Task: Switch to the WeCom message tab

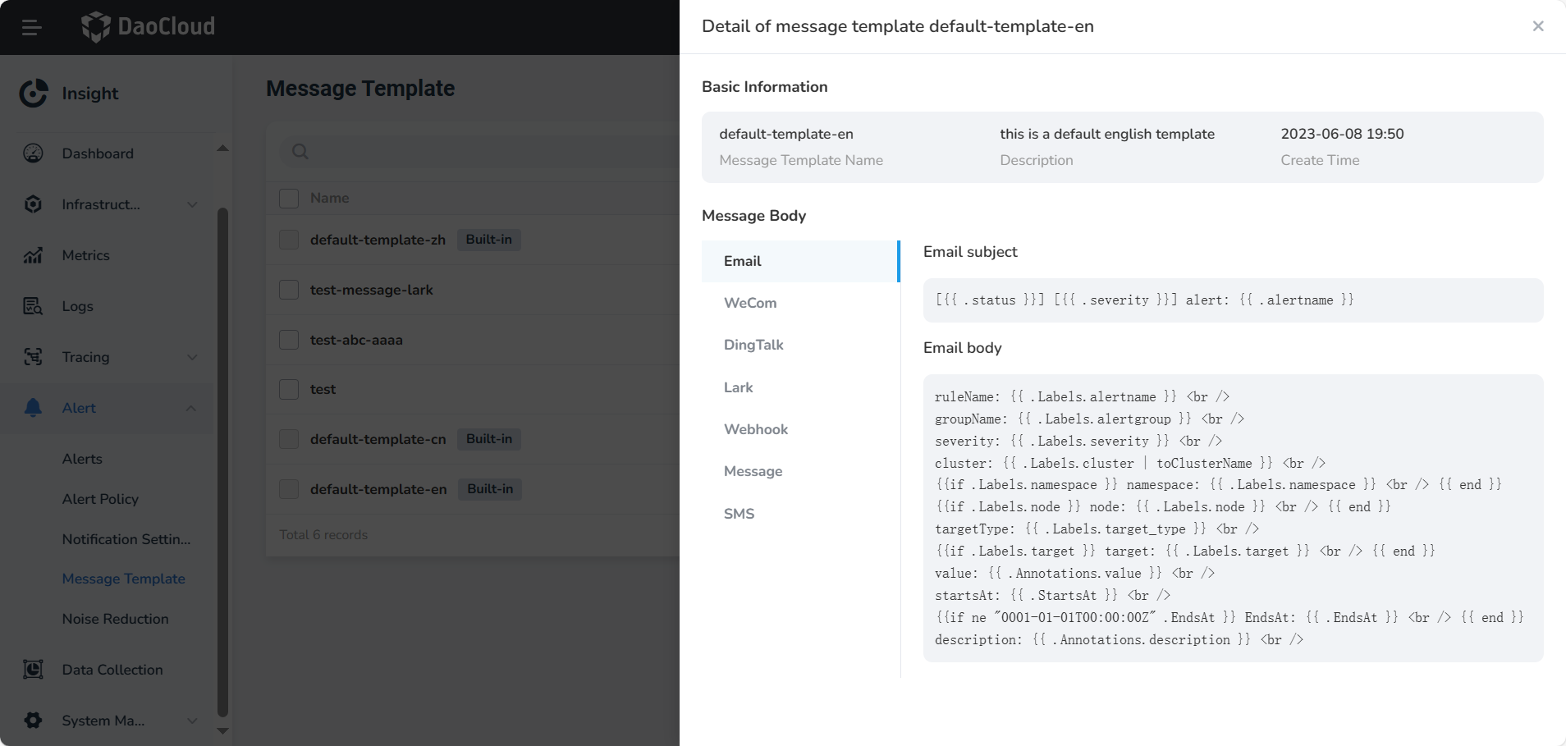Action: [x=750, y=303]
